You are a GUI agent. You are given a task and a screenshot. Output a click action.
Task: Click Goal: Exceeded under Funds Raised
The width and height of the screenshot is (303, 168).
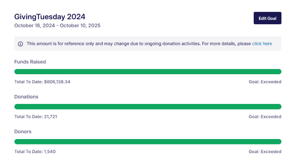(x=265, y=82)
